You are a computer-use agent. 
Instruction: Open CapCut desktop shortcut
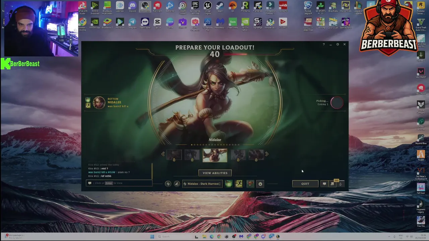pyautogui.click(x=158, y=23)
